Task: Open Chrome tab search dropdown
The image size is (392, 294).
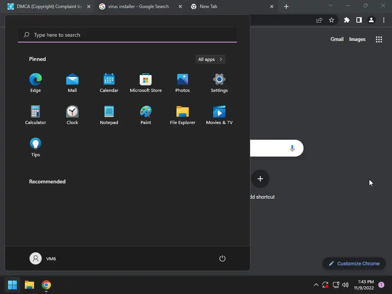Action: (330, 5)
